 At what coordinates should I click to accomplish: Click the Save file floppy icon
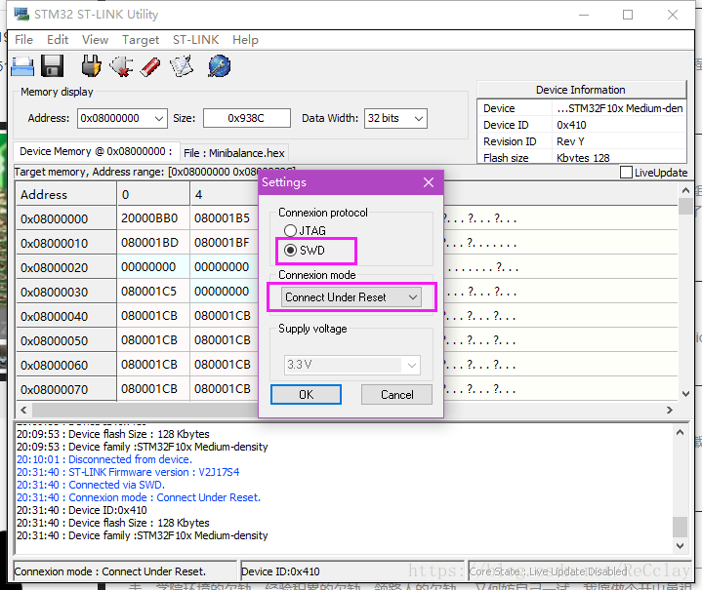[52, 66]
